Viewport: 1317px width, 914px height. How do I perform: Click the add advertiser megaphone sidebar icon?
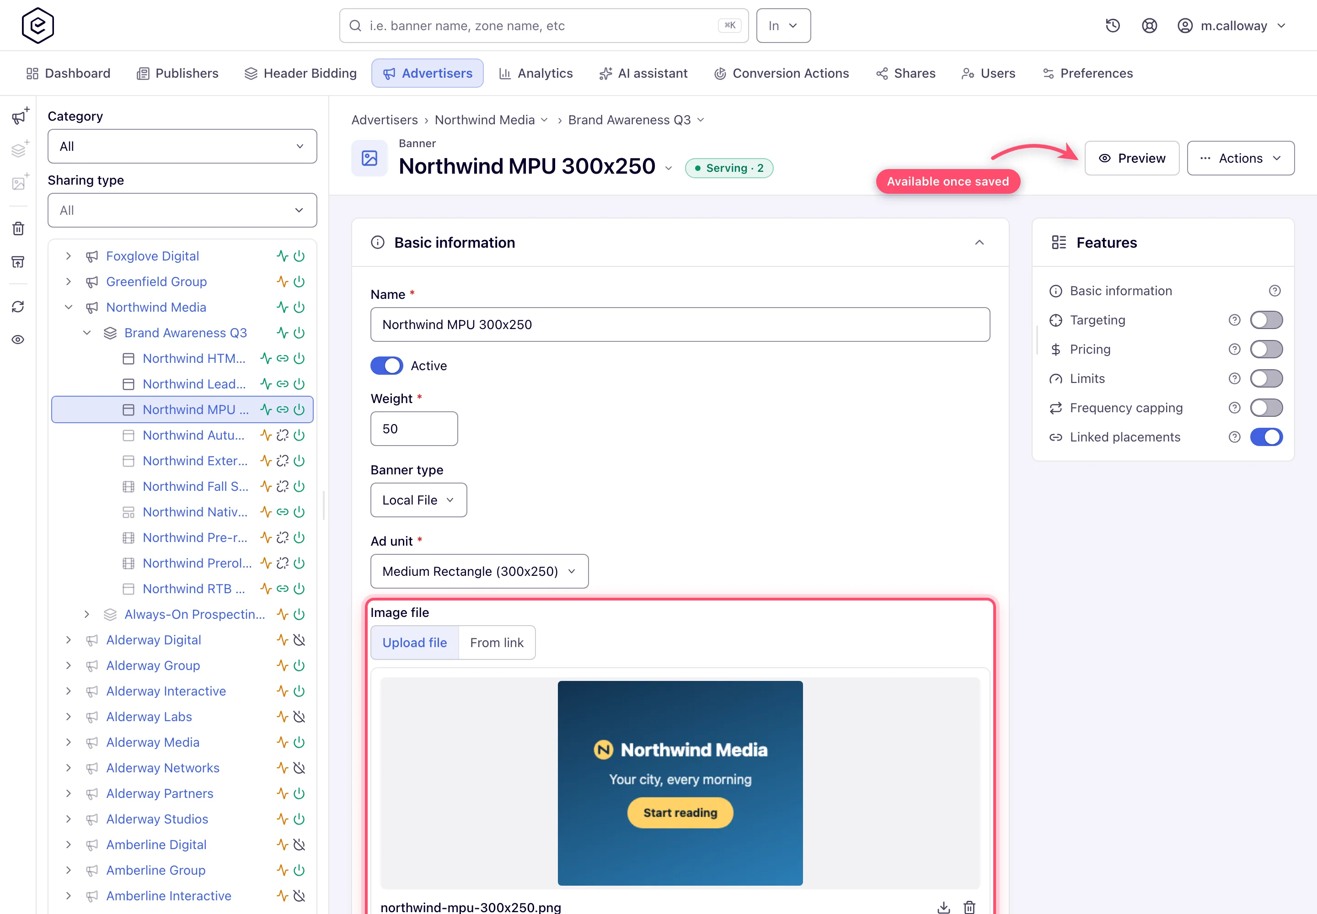(20, 116)
